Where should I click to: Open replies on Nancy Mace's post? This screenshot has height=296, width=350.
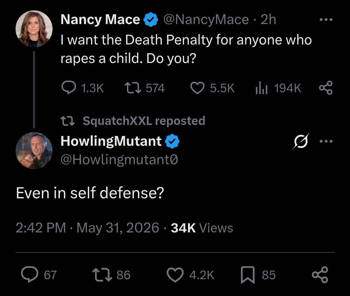tap(82, 88)
